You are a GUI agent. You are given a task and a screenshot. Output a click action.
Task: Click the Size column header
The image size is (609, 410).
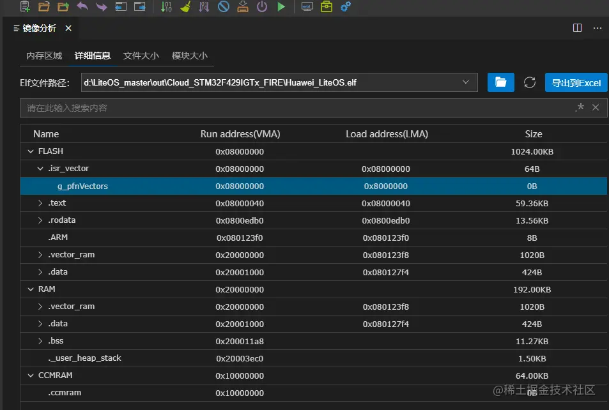click(533, 134)
